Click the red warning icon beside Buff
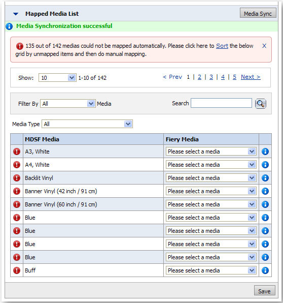Screen dimensions: 283x303 tap(17, 270)
